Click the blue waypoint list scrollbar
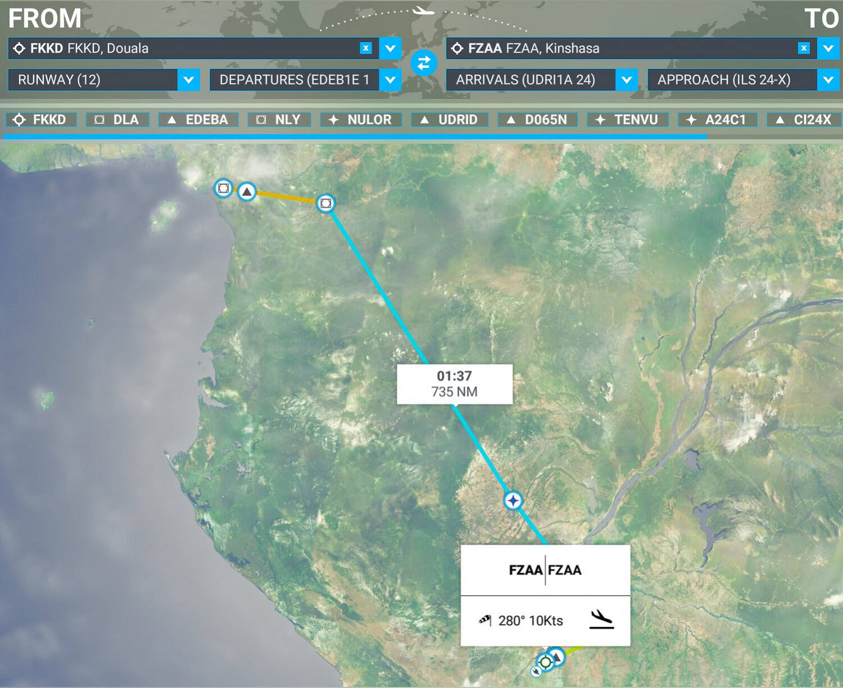This screenshot has width=843, height=688. pyautogui.click(x=355, y=137)
